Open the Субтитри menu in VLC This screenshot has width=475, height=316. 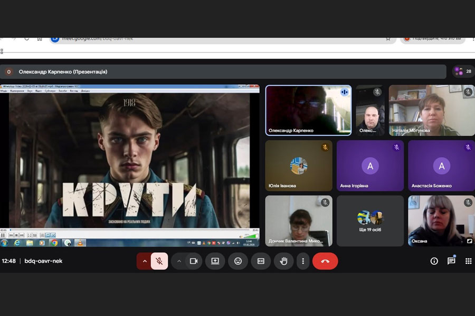click(x=50, y=91)
